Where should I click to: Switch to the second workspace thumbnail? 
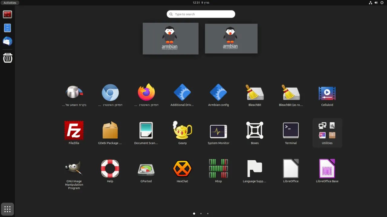pyautogui.click(x=231, y=38)
